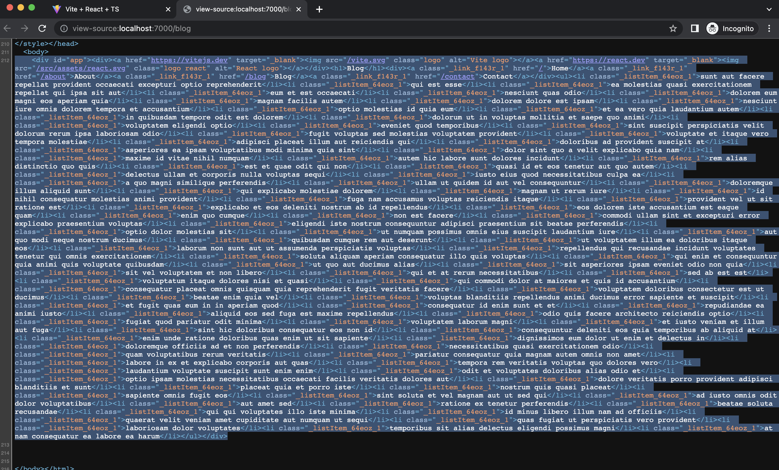Open site information icon in address bar

click(x=64, y=28)
